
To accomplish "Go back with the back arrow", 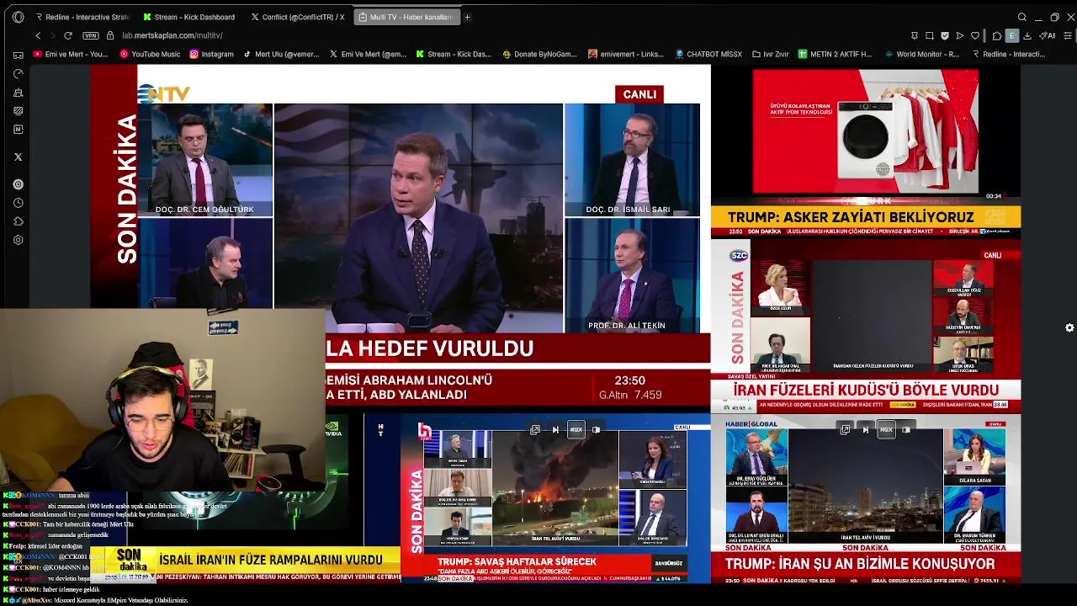I will (38, 35).
